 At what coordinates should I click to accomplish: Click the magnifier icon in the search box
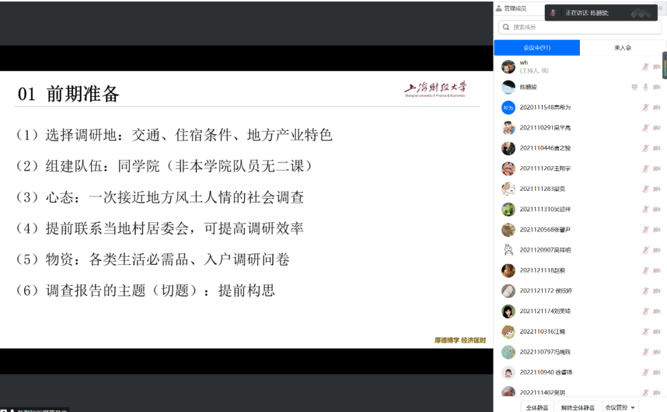[x=506, y=27]
